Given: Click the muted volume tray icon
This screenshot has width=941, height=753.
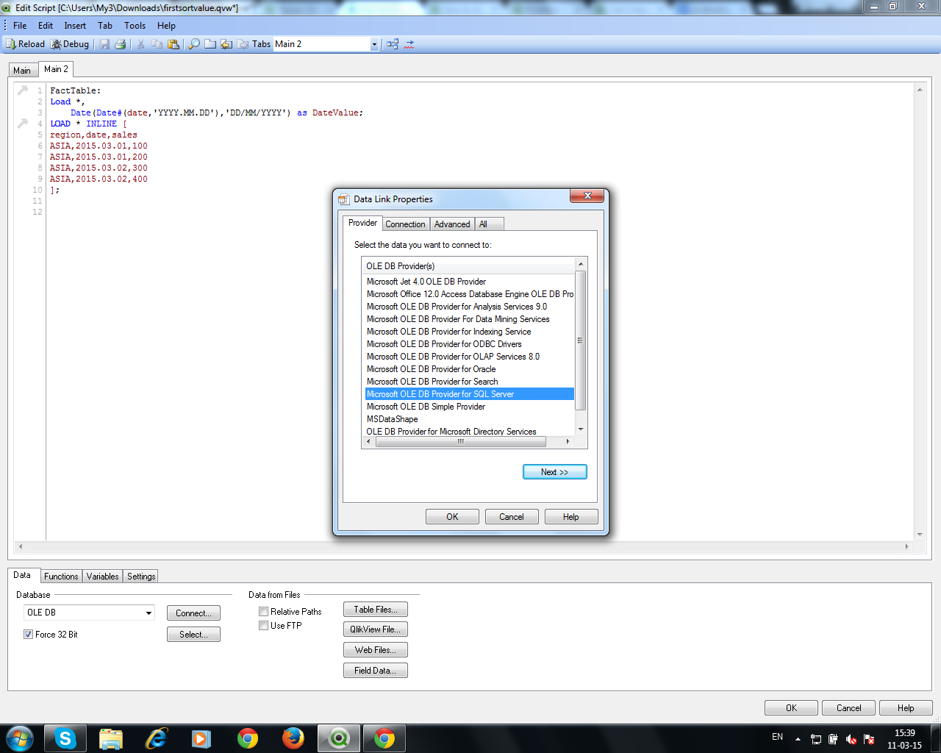Looking at the screenshot, I should tap(851, 739).
